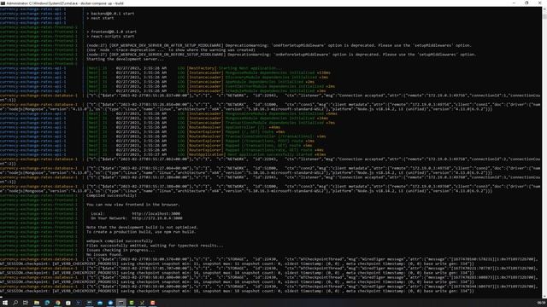Launch File Explorer from the taskbar
The width and height of the screenshot is (547, 307).
(37, 303)
